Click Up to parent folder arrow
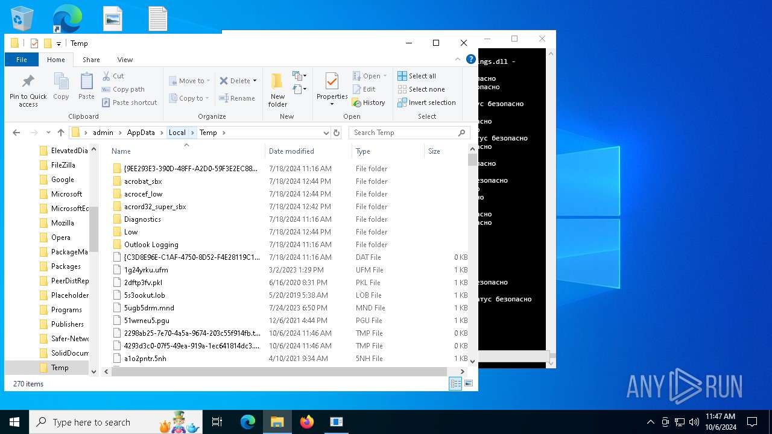The image size is (772, 434). point(61,133)
